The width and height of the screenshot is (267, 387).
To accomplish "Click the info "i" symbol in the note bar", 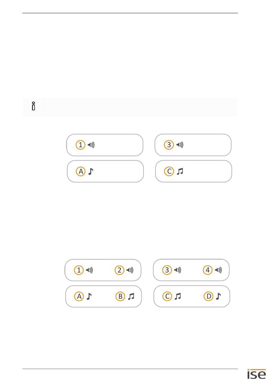I will coord(33,106).
